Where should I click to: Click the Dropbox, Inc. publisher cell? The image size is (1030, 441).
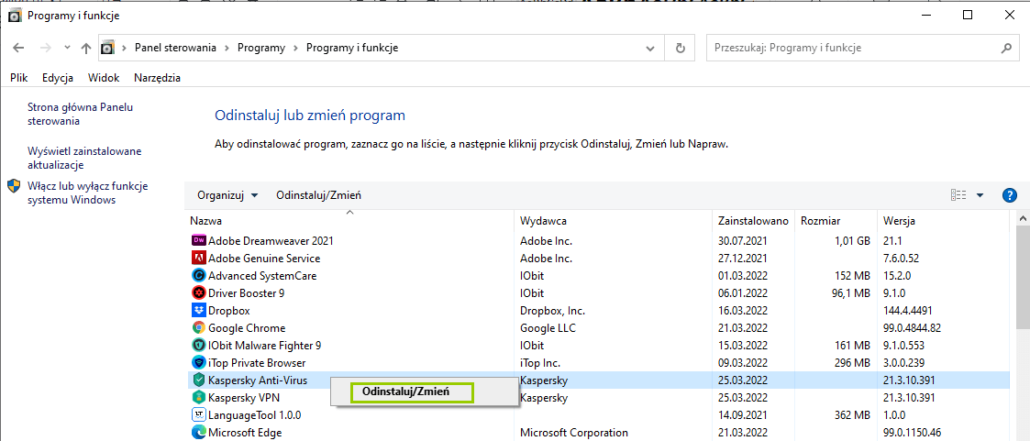point(552,311)
